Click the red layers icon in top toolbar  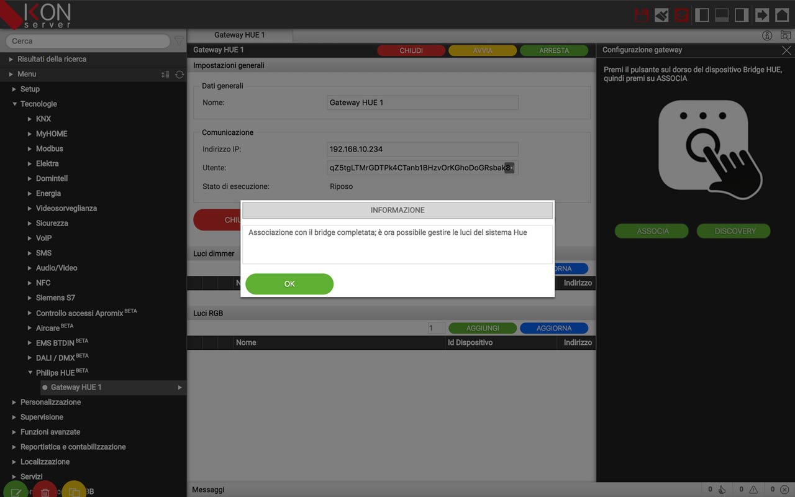tap(682, 15)
